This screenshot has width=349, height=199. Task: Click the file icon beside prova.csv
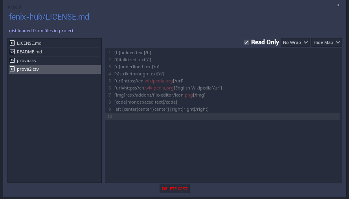[12, 60]
